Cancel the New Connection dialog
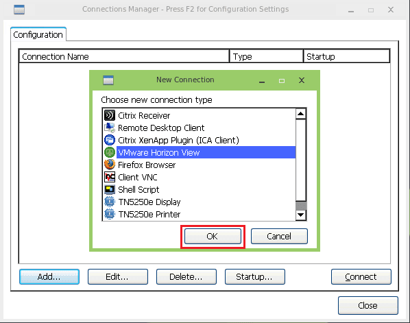 point(279,236)
